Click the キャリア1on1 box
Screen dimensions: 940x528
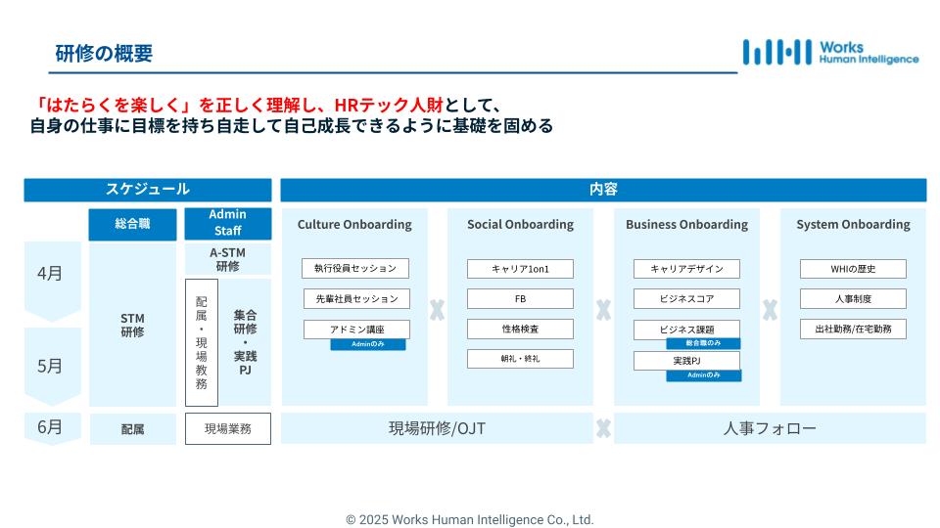520,269
